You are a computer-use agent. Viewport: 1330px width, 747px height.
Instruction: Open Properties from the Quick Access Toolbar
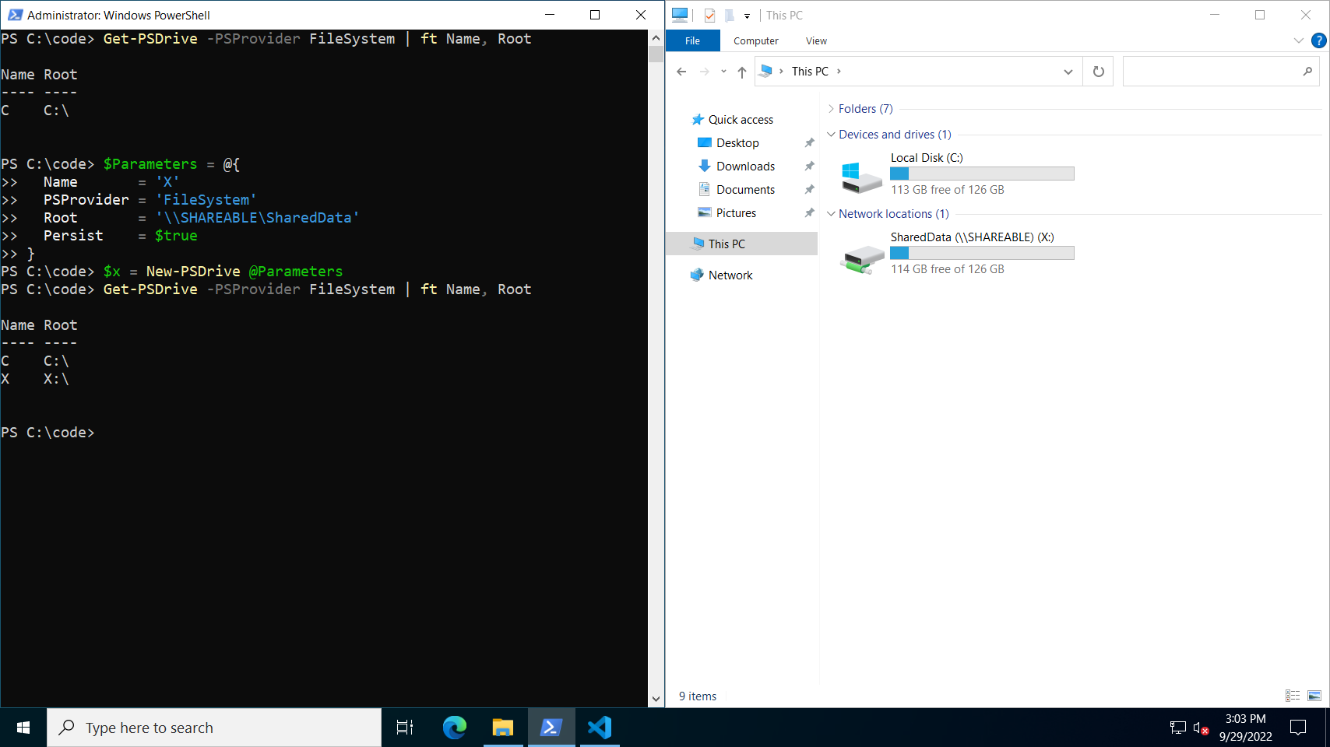click(x=709, y=15)
